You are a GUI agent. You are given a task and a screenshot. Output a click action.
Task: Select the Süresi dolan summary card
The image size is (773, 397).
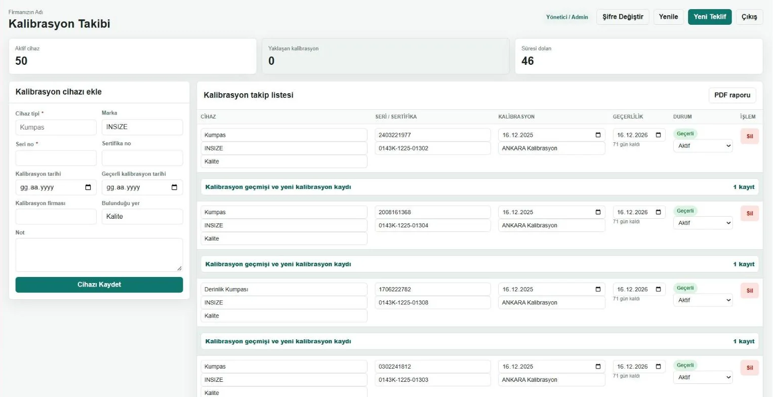(639, 56)
